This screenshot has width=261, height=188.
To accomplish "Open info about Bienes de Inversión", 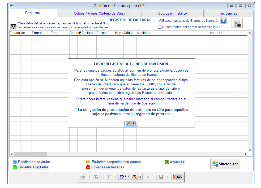I will pyautogui.click(x=224, y=21).
